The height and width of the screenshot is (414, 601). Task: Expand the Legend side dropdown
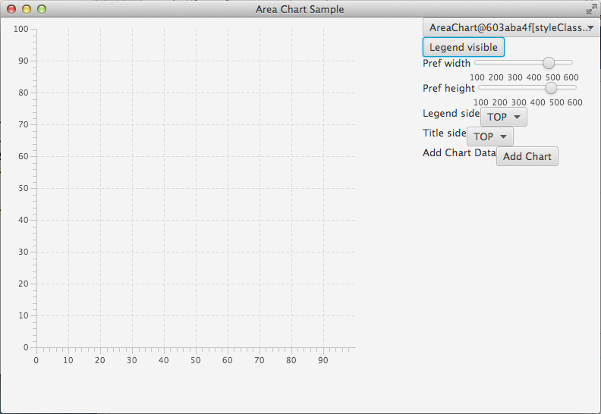504,117
